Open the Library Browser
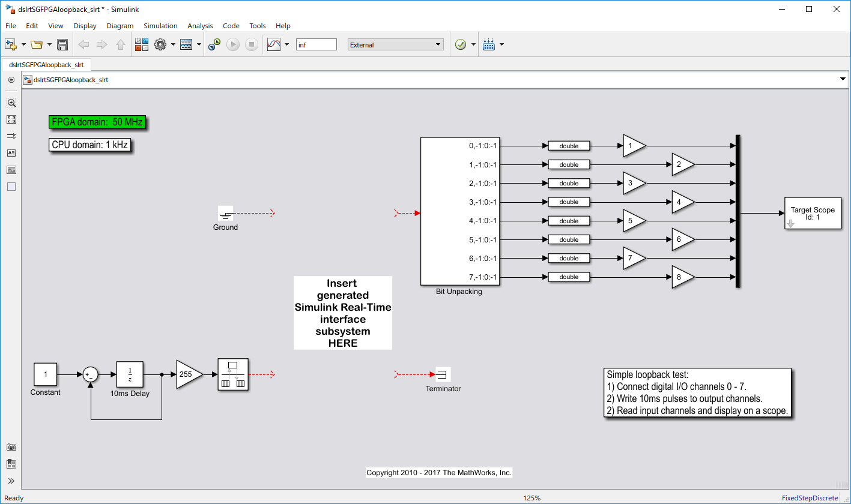 141,44
